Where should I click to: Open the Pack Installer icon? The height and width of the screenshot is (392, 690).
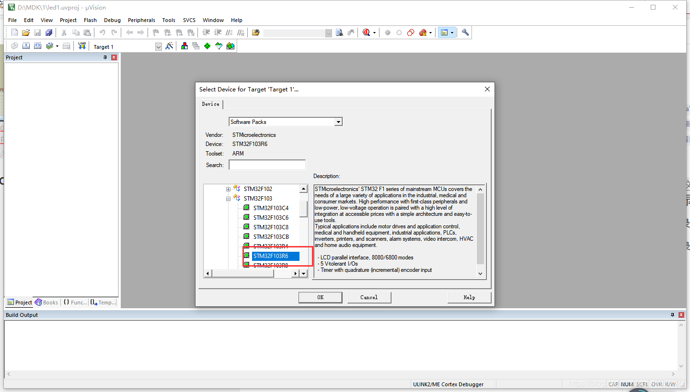230,46
